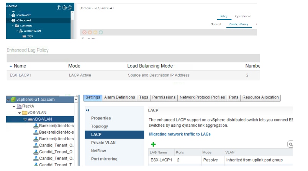This screenshot has height=171, width=308.
Task: Open the vSphere Tags tab
Action: (144, 97)
